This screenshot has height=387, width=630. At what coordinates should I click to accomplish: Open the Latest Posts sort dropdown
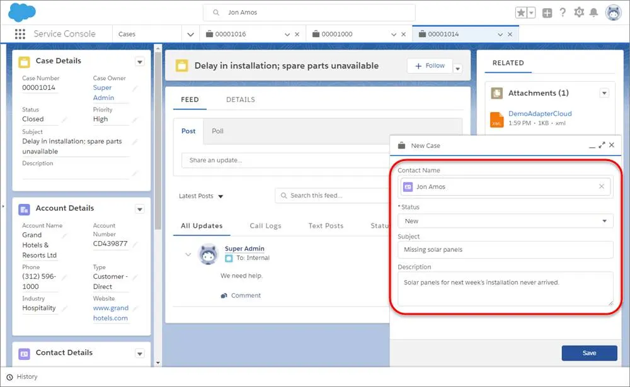[x=201, y=196]
